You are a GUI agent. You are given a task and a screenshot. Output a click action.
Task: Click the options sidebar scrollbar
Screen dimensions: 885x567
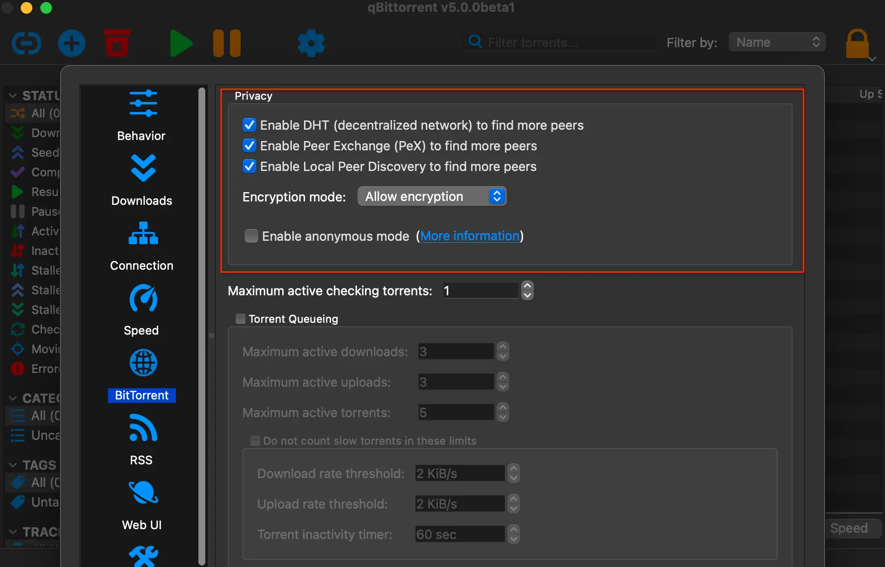201,326
